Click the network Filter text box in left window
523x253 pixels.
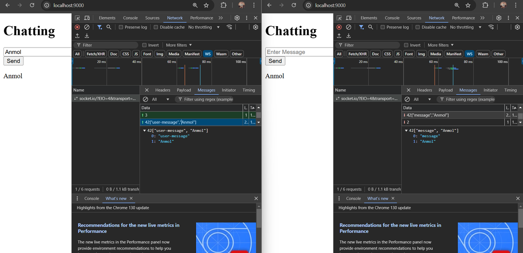106,45
